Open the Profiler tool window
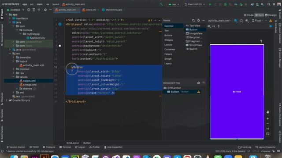 click(94, 147)
